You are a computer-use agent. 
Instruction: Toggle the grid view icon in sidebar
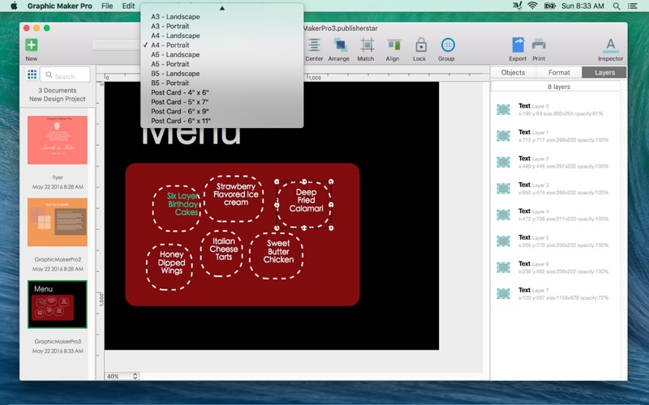(32, 75)
